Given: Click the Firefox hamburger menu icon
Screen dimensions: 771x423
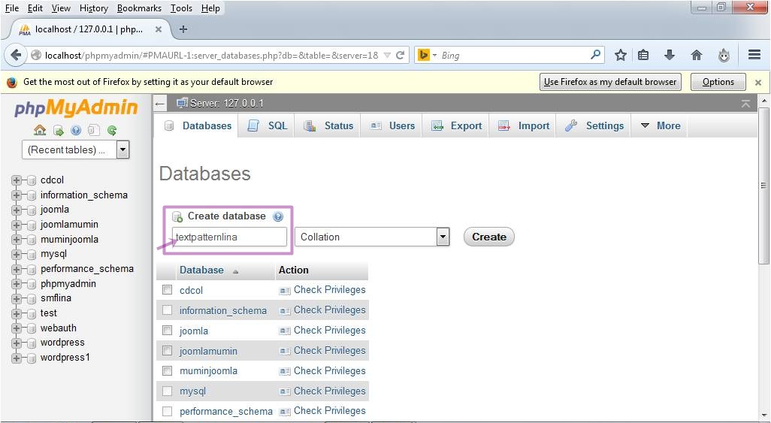Looking at the screenshot, I should (x=754, y=55).
